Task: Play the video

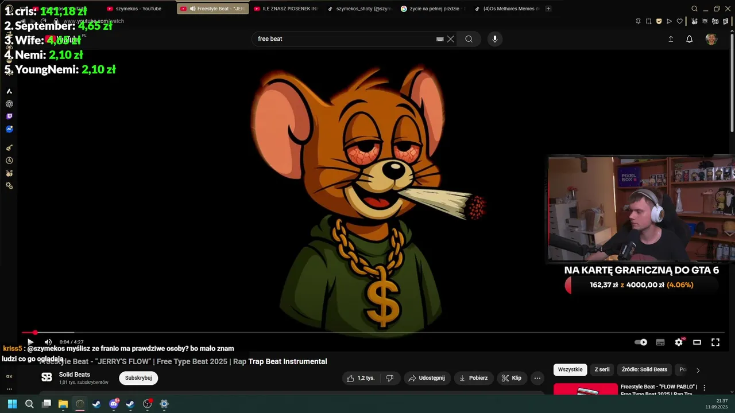Action: point(30,342)
